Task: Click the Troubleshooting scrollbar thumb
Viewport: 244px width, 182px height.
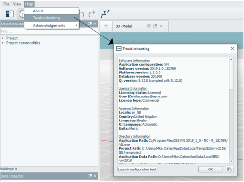Action: tap(231, 75)
